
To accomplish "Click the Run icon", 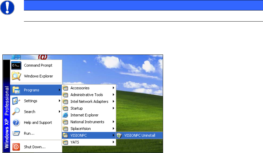I will pos(16,133).
